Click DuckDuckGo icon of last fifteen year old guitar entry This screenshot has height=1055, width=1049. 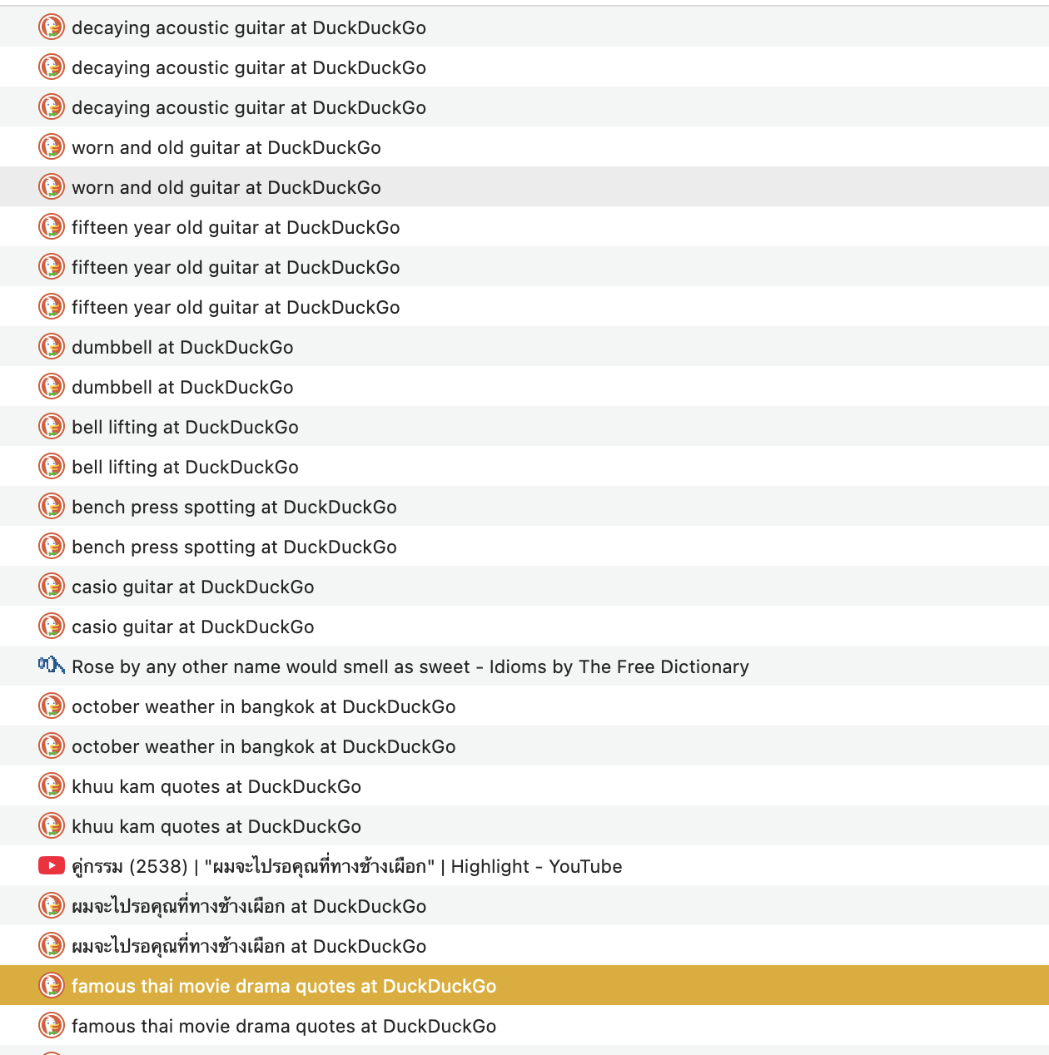[x=52, y=307]
